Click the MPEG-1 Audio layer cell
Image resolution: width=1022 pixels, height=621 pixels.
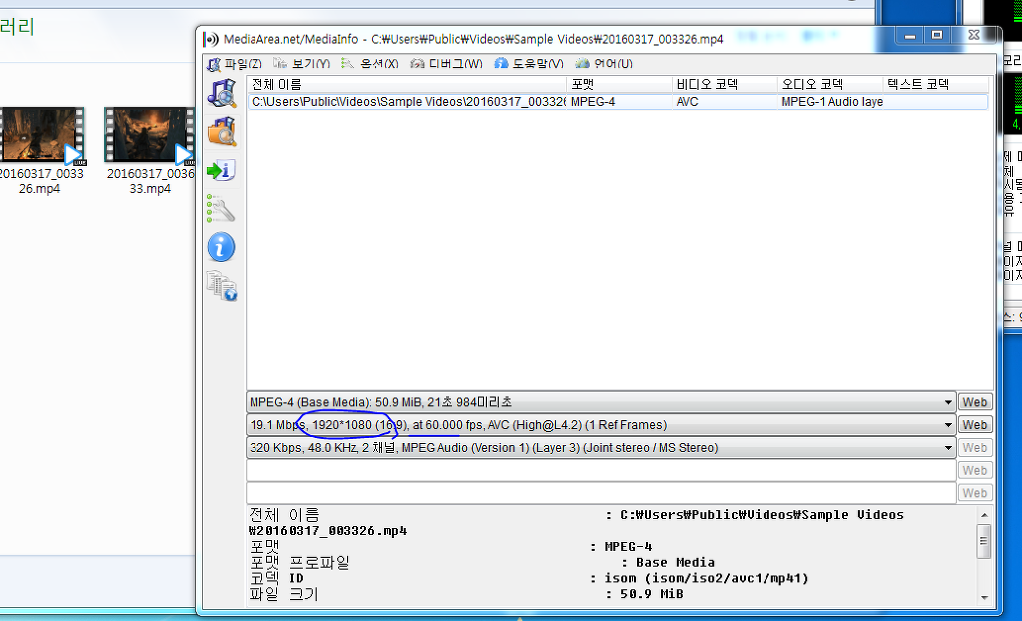830,102
